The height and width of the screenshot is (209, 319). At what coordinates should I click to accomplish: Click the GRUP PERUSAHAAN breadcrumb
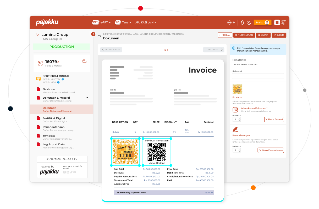coord(128,34)
